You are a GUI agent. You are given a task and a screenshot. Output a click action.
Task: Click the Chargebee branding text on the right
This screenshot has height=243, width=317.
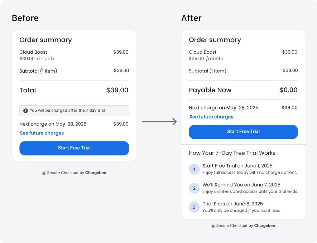click(265, 226)
